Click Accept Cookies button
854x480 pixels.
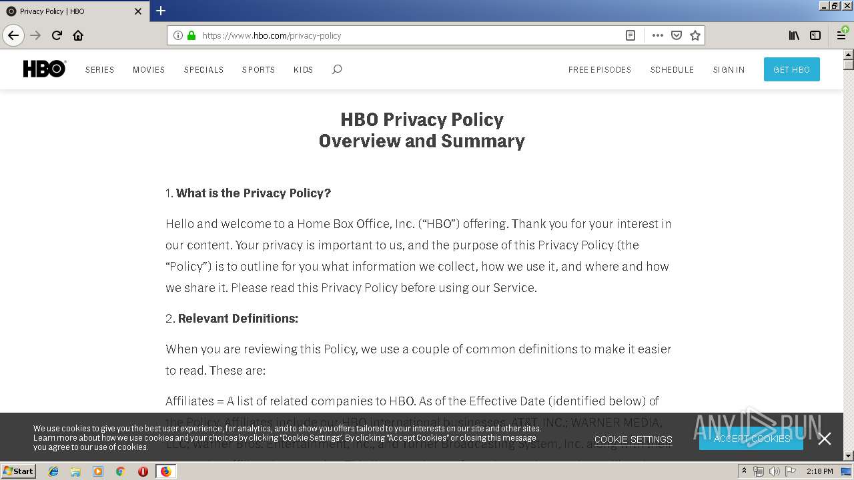point(751,438)
